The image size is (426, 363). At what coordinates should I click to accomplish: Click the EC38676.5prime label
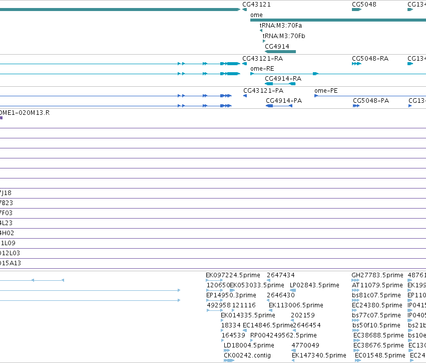click(x=378, y=345)
